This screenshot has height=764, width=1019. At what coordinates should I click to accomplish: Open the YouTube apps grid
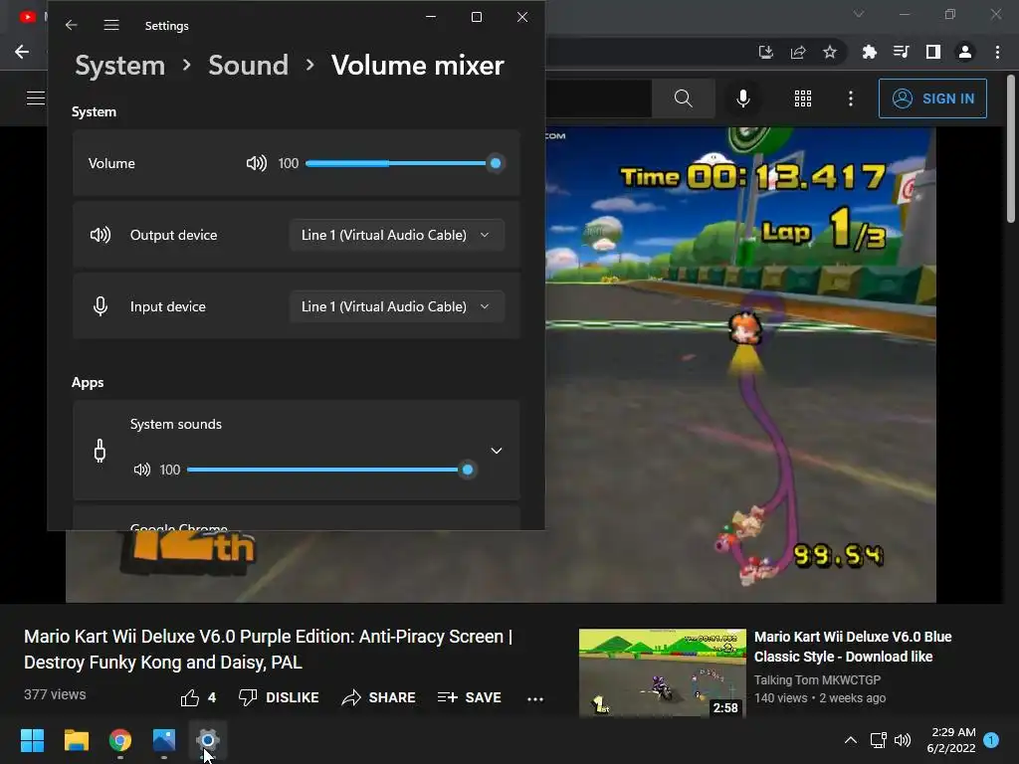(803, 98)
